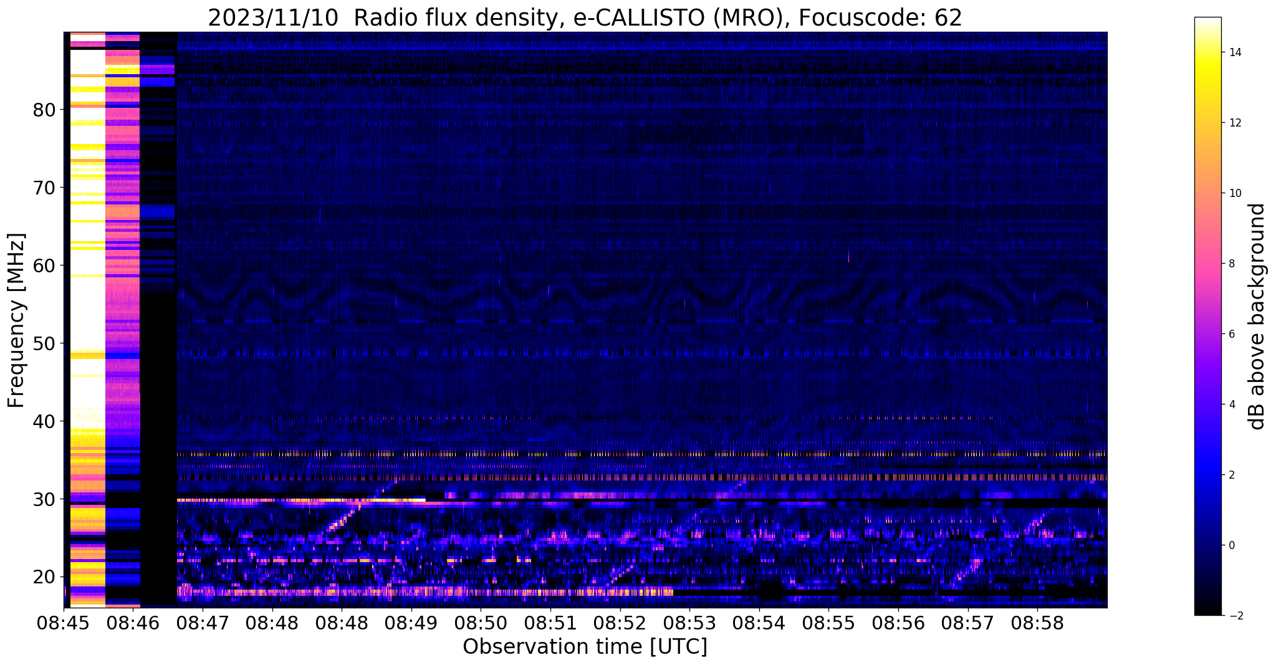This screenshot has width=1276, height=665.
Task: Select the 60 MHz frequency tick label
Action: (x=44, y=266)
